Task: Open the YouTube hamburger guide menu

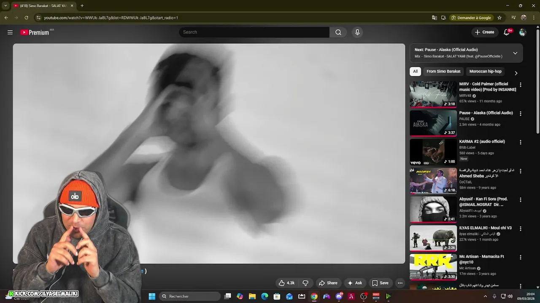Action: click(10, 32)
